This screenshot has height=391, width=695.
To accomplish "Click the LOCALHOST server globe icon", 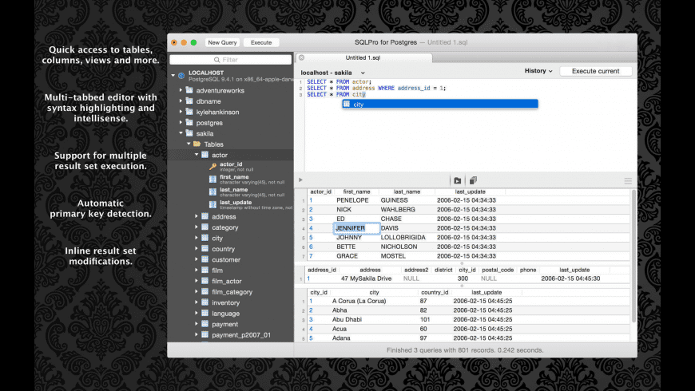I will coord(181,75).
